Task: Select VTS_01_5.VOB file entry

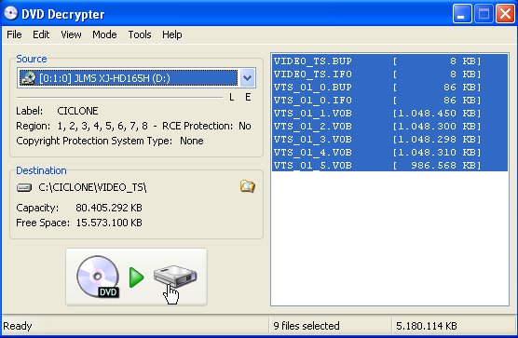Action: [x=389, y=165]
